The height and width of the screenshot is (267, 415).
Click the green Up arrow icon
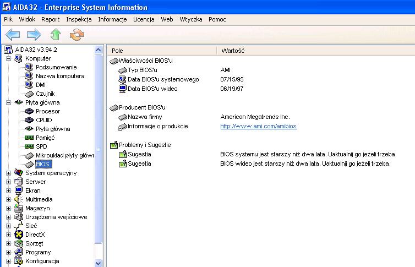(x=56, y=34)
